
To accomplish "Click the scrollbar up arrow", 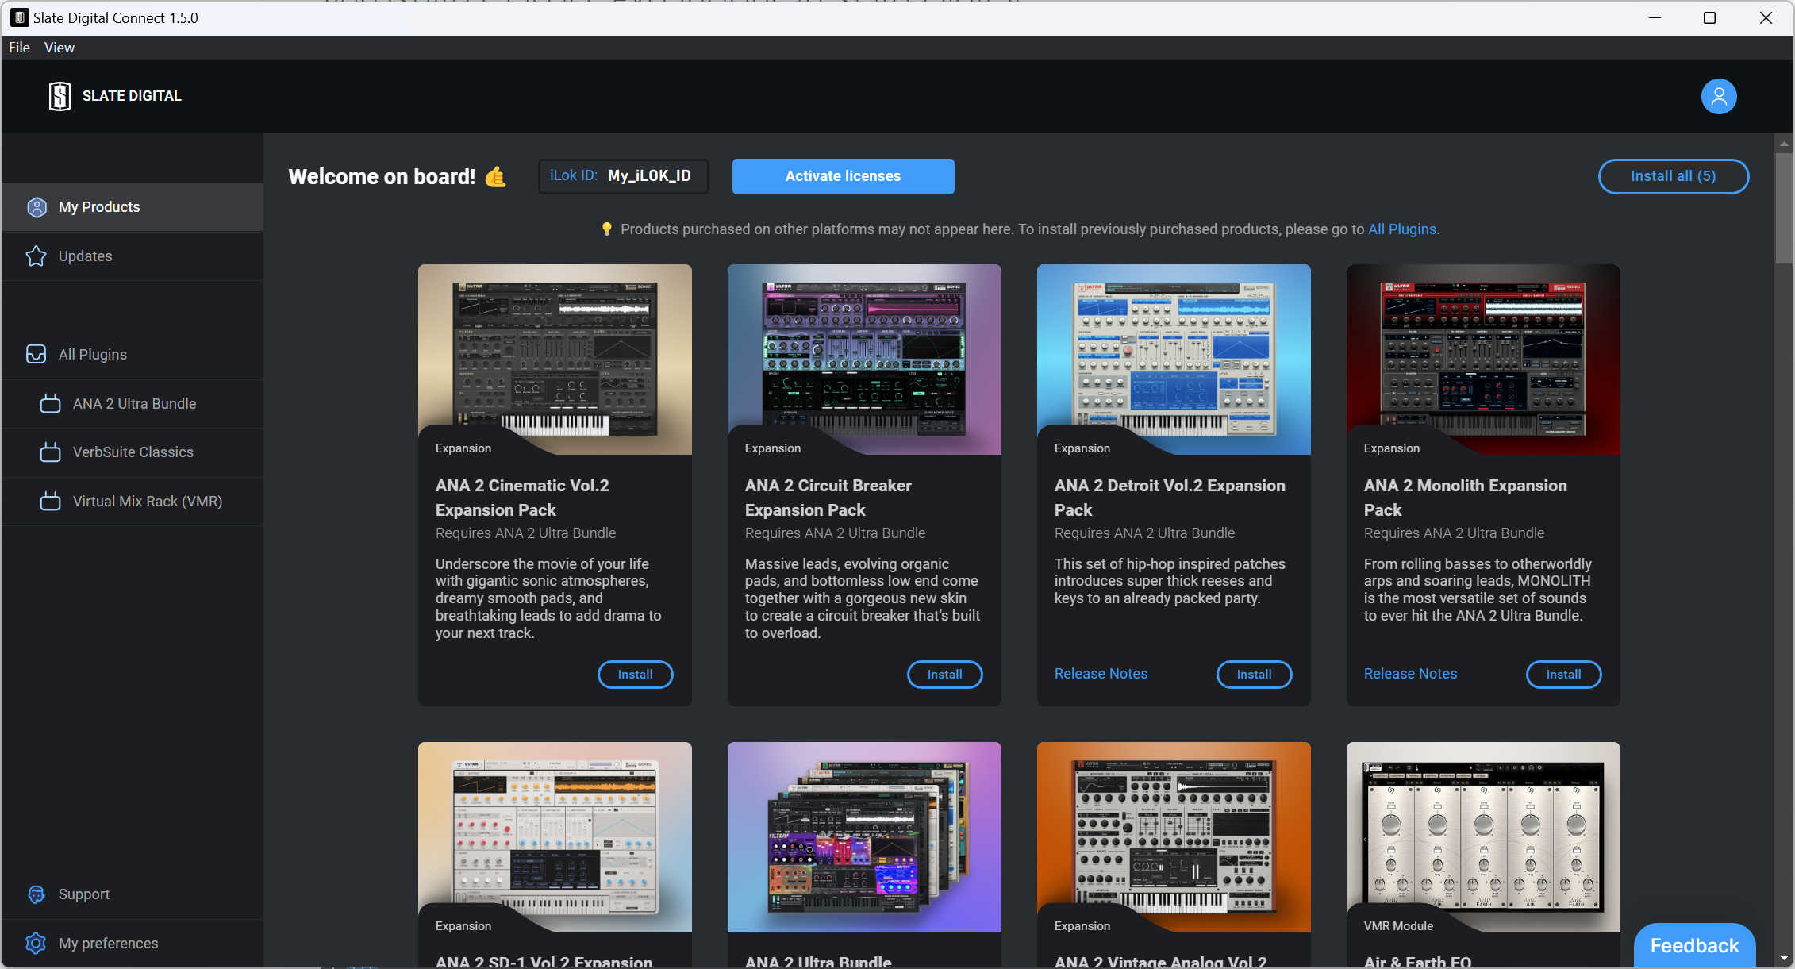I will [1784, 144].
